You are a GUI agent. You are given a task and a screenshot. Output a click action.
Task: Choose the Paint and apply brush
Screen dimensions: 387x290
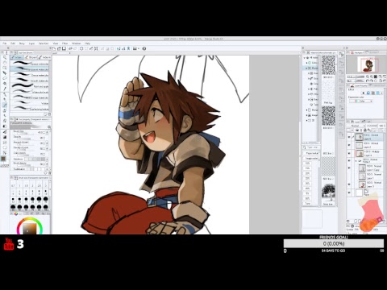(30, 86)
